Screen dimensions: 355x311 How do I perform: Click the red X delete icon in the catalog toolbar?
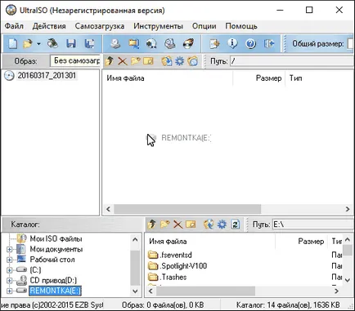[177, 224]
